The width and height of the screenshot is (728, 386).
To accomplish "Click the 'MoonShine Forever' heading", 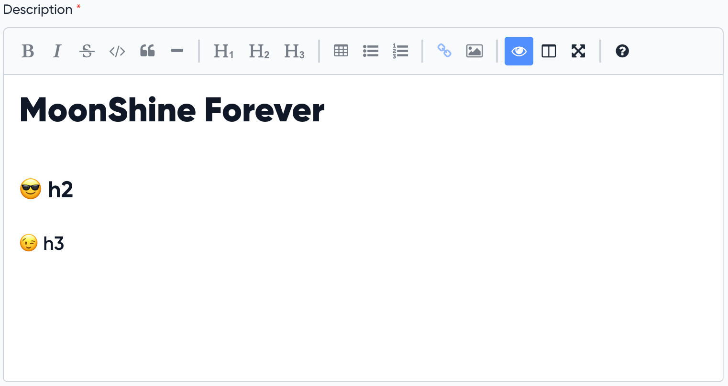I will coord(172,110).
